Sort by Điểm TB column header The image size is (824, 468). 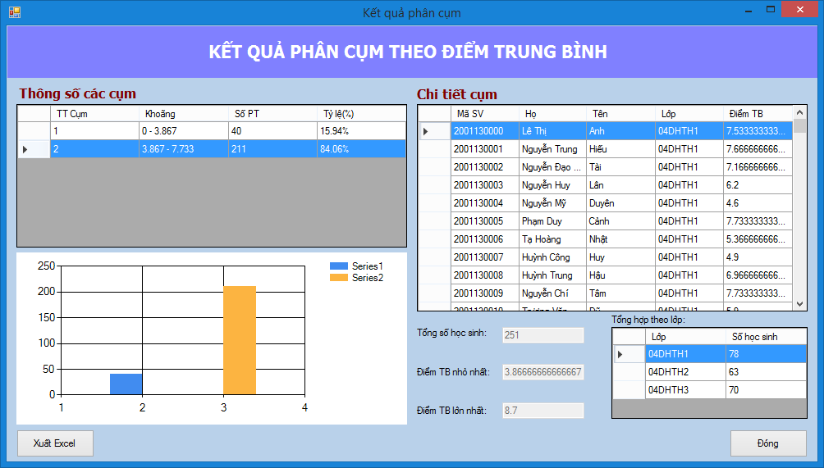coord(758,114)
